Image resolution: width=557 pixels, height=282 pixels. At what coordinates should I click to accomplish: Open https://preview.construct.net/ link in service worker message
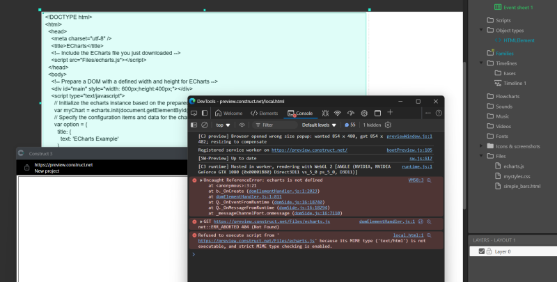pyautogui.click(x=309, y=150)
